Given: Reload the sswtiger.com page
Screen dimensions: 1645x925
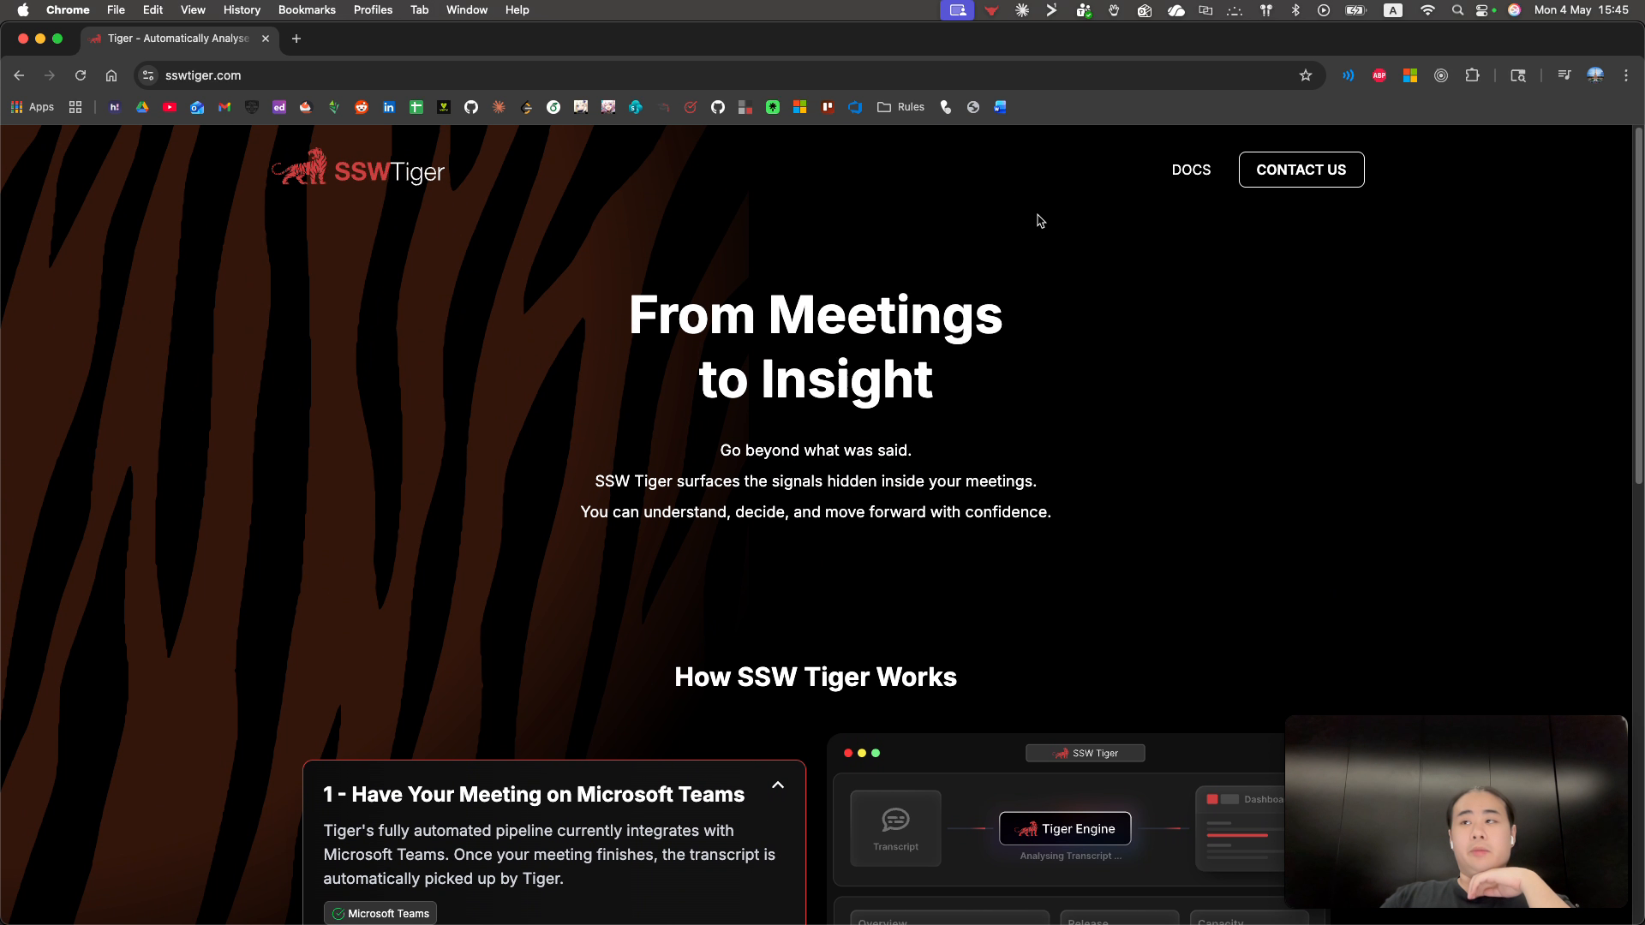Looking at the screenshot, I should point(81,75).
